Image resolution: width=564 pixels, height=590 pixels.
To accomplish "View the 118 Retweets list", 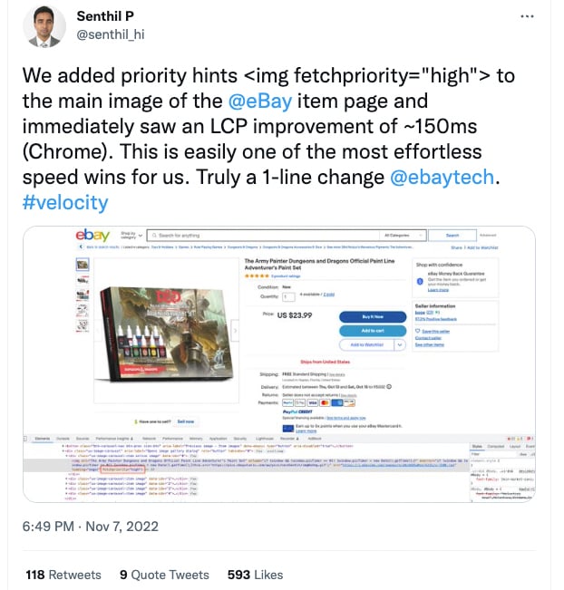I will coord(63,575).
